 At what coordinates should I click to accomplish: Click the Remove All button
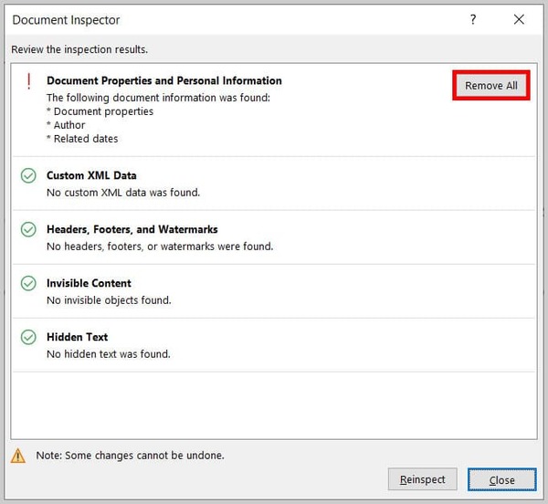pos(491,86)
